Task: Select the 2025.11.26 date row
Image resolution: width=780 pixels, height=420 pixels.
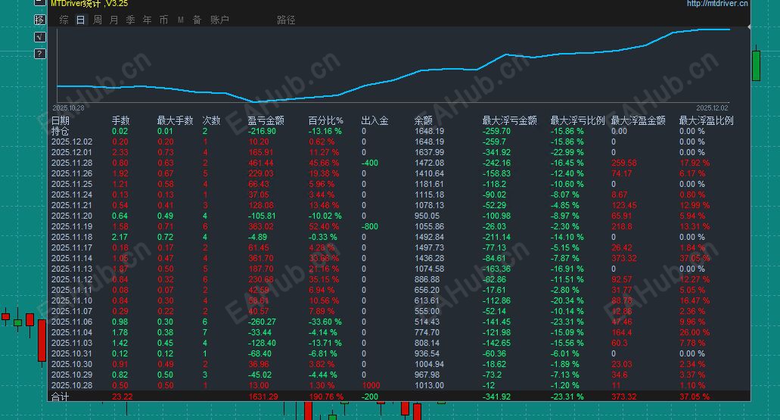Action: [72, 173]
